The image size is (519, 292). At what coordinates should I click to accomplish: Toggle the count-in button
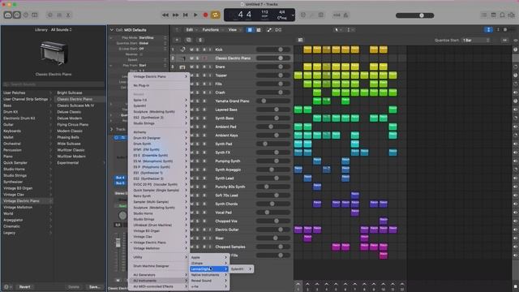click(x=337, y=15)
